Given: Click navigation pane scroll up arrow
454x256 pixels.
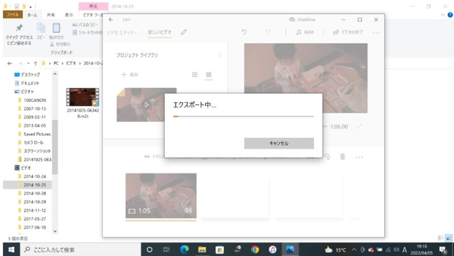Looking at the screenshot, I should click(55, 74).
